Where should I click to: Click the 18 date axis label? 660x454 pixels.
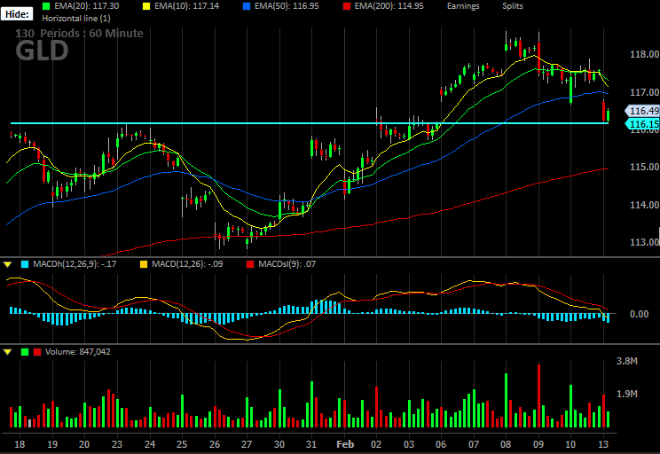click(20, 444)
